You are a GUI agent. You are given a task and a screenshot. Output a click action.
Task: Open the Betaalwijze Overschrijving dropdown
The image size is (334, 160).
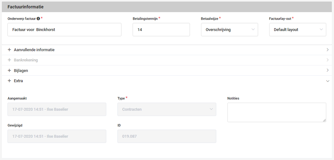click(x=229, y=30)
